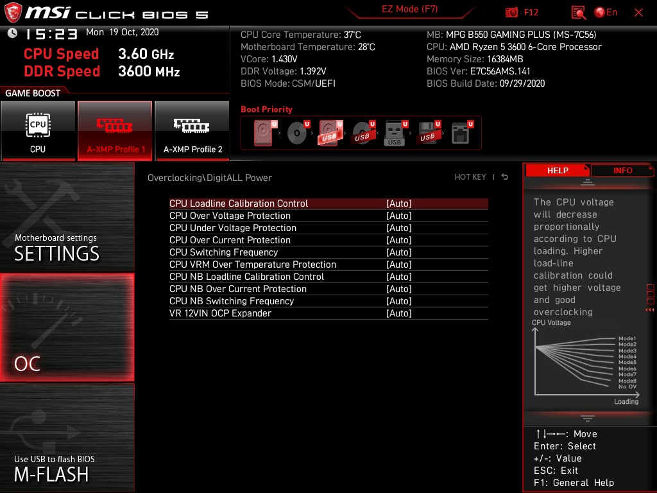657x493 pixels.
Task: Click the back arrow beside HOT KEY
Action: pos(504,177)
